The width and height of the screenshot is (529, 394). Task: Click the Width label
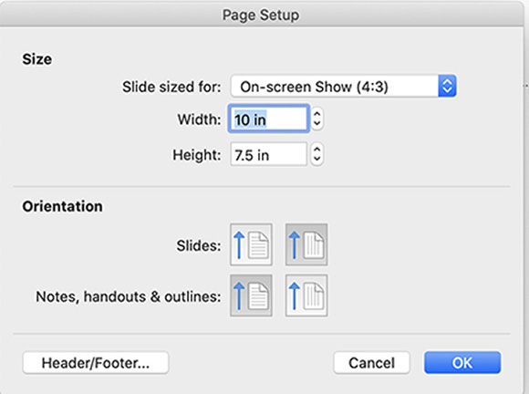point(199,119)
